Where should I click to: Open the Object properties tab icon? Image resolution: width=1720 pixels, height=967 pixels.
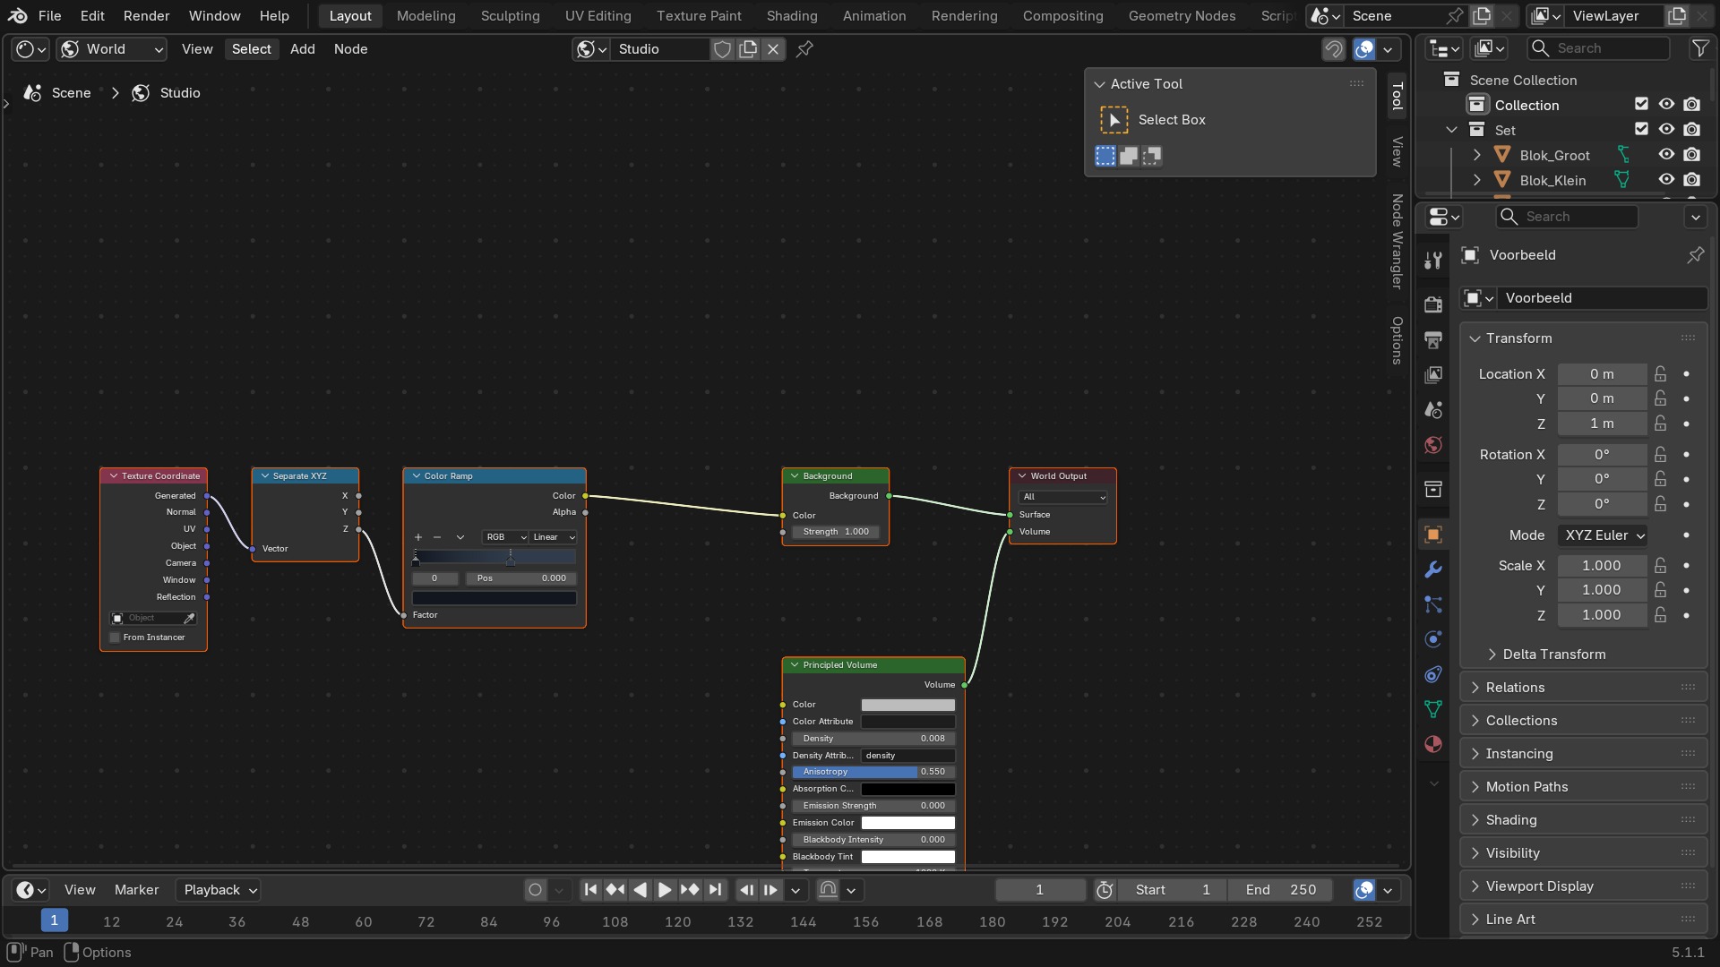(1433, 535)
